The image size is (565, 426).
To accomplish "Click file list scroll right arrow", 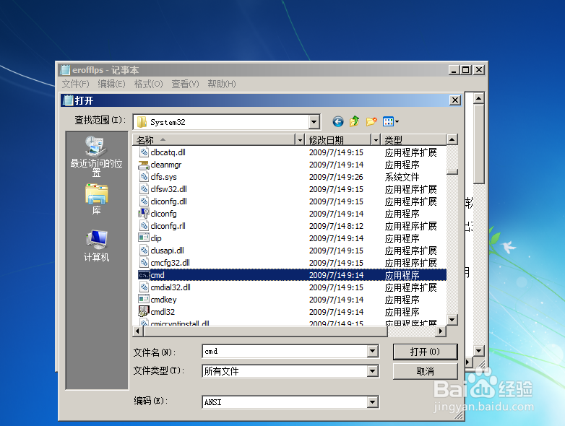I will pyautogui.click(x=441, y=331).
